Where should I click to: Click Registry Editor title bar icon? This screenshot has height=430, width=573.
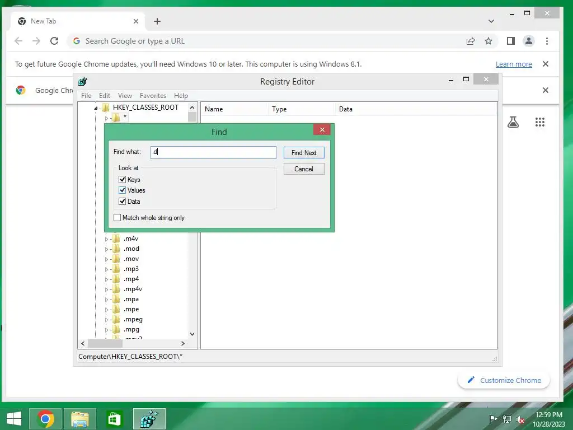click(x=83, y=81)
